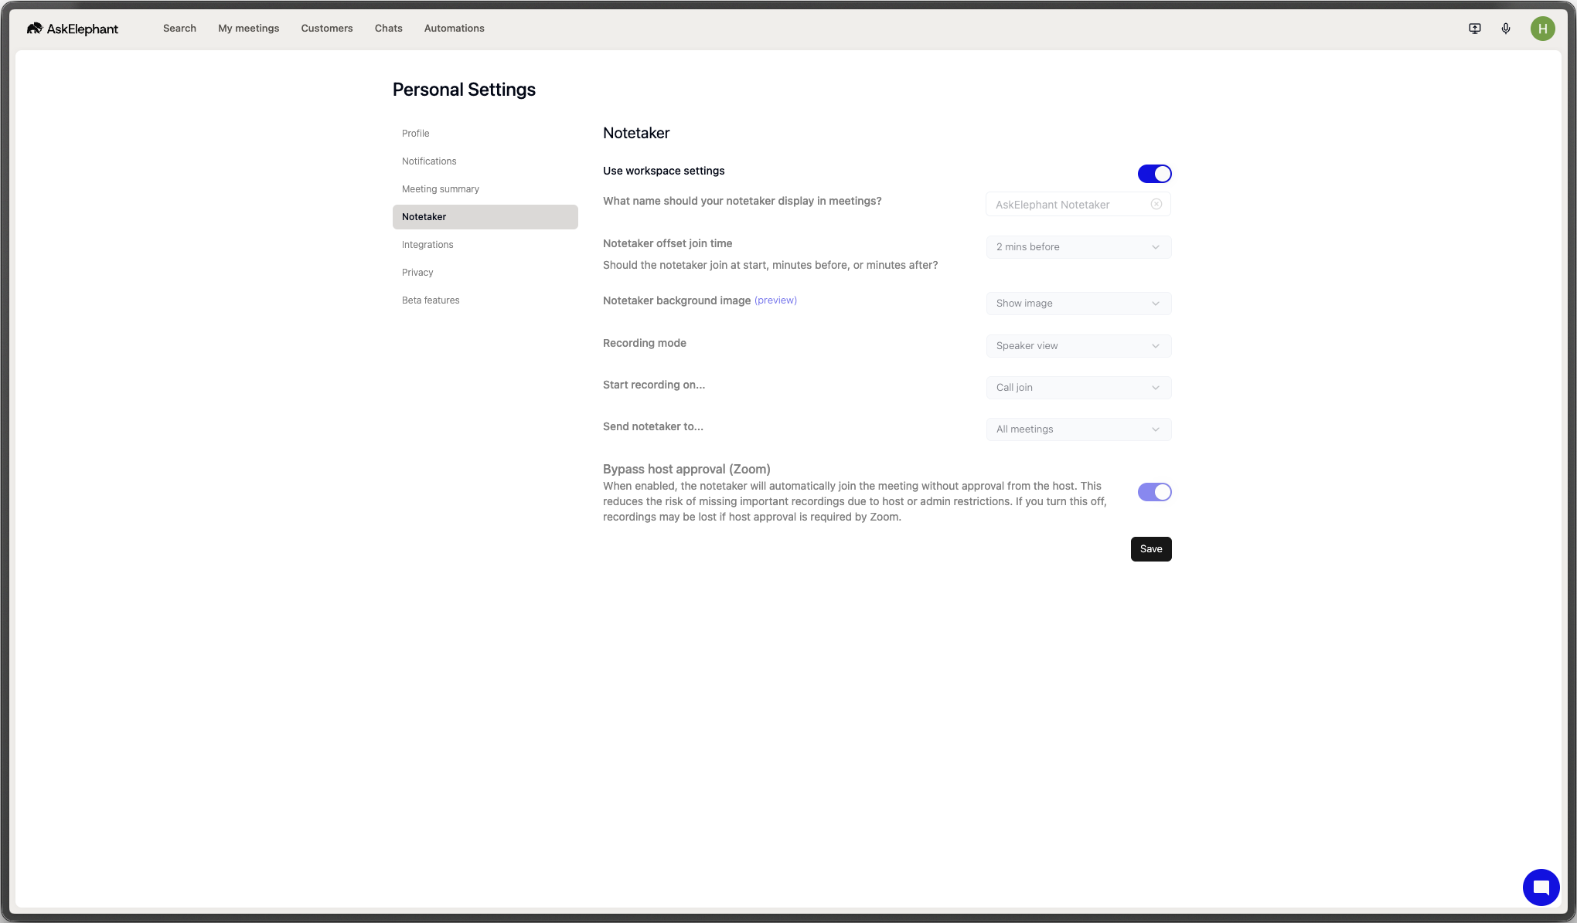Click the Notetaker offset join time label

667,243
